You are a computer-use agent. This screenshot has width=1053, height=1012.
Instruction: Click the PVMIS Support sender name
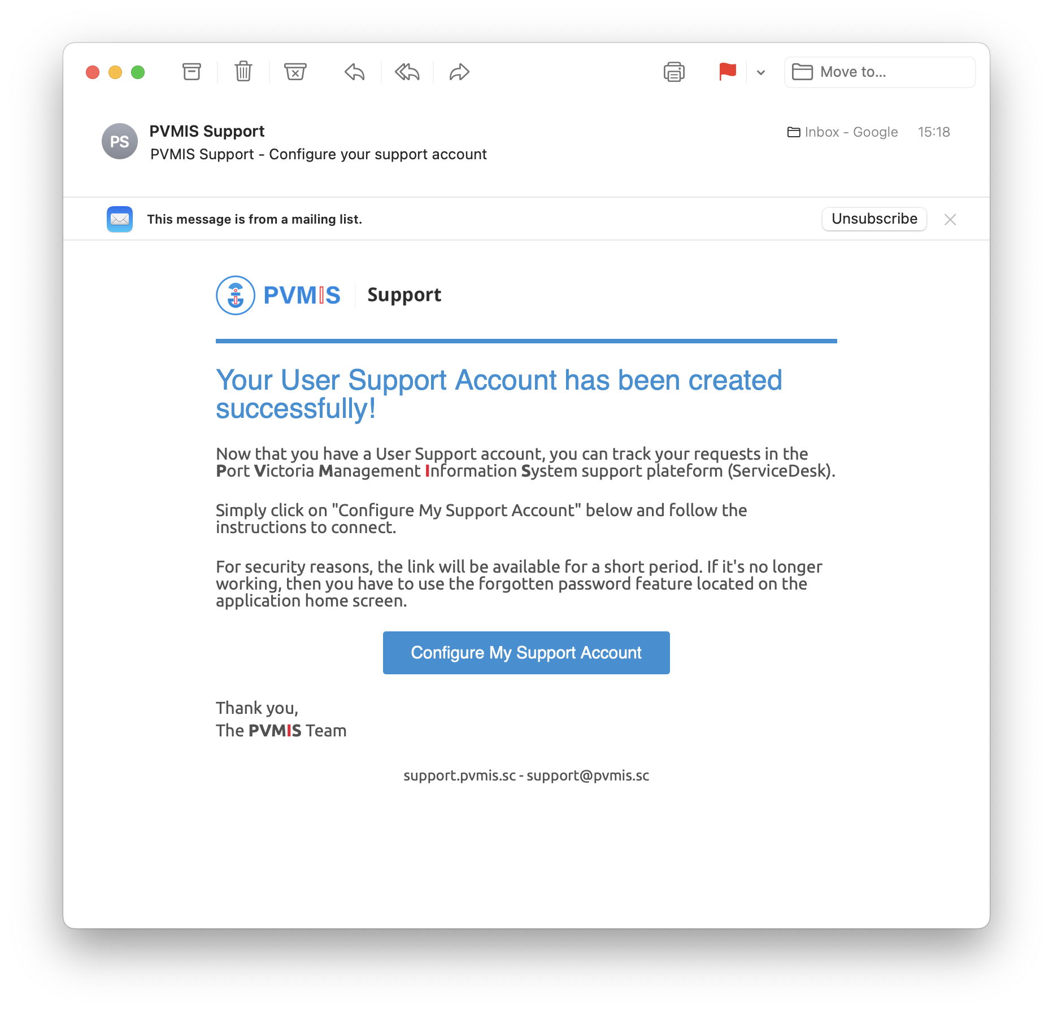[207, 131]
